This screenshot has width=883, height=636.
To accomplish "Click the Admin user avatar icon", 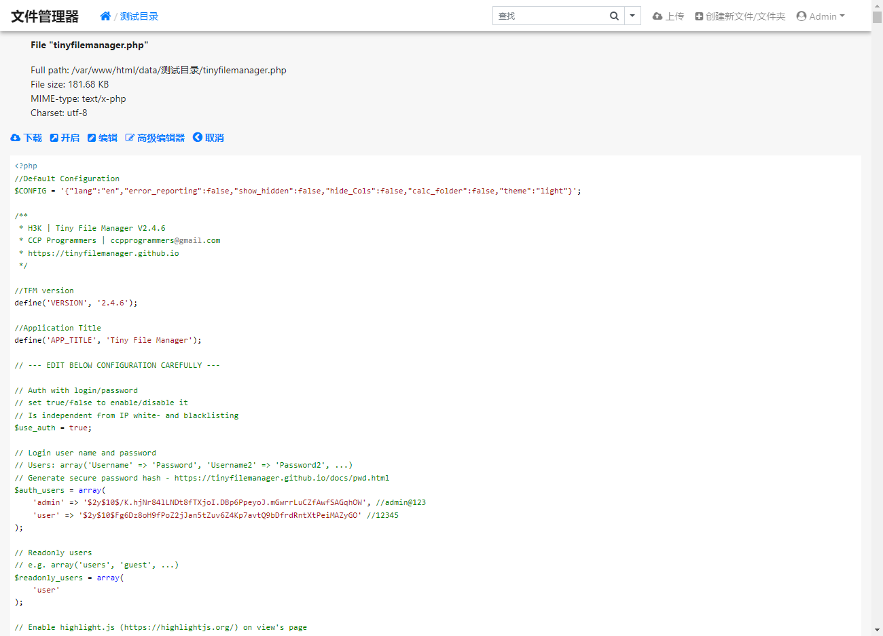I will tap(801, 16).
